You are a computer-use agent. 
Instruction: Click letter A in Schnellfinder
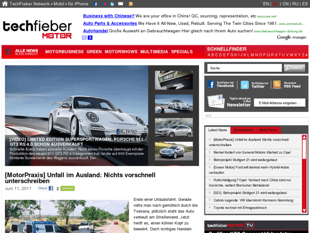[209, 55]
